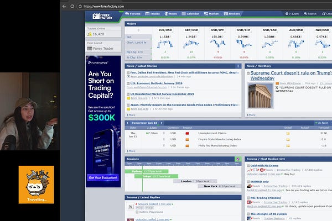Image resolution: width=332 pixels, height=221 pixels.
Task: Click the Tokyo session bar
Action: pos(156,176)
